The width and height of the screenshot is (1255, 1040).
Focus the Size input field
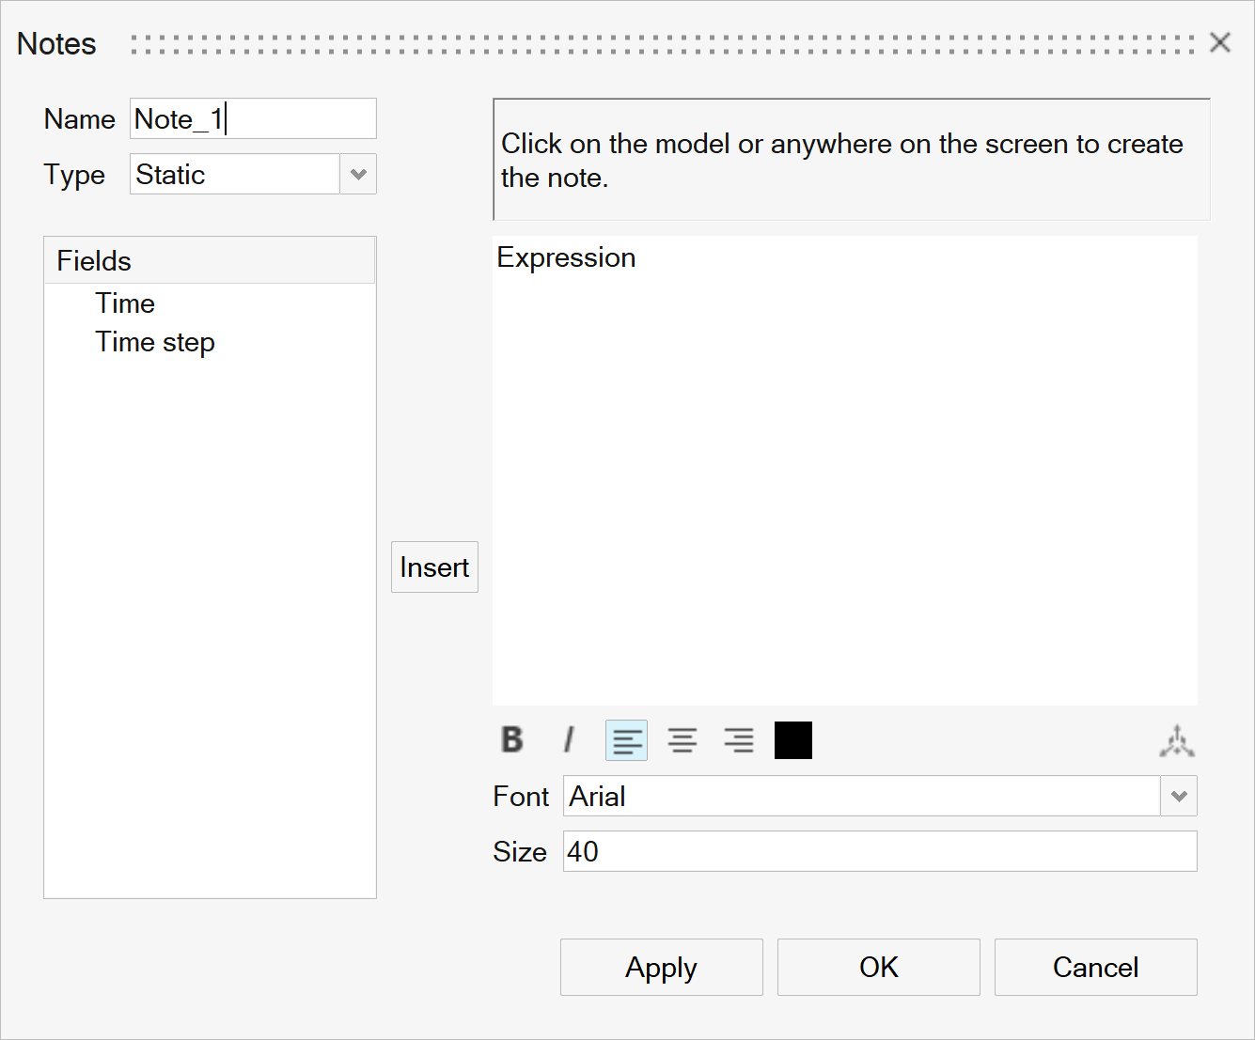point(879,851)
